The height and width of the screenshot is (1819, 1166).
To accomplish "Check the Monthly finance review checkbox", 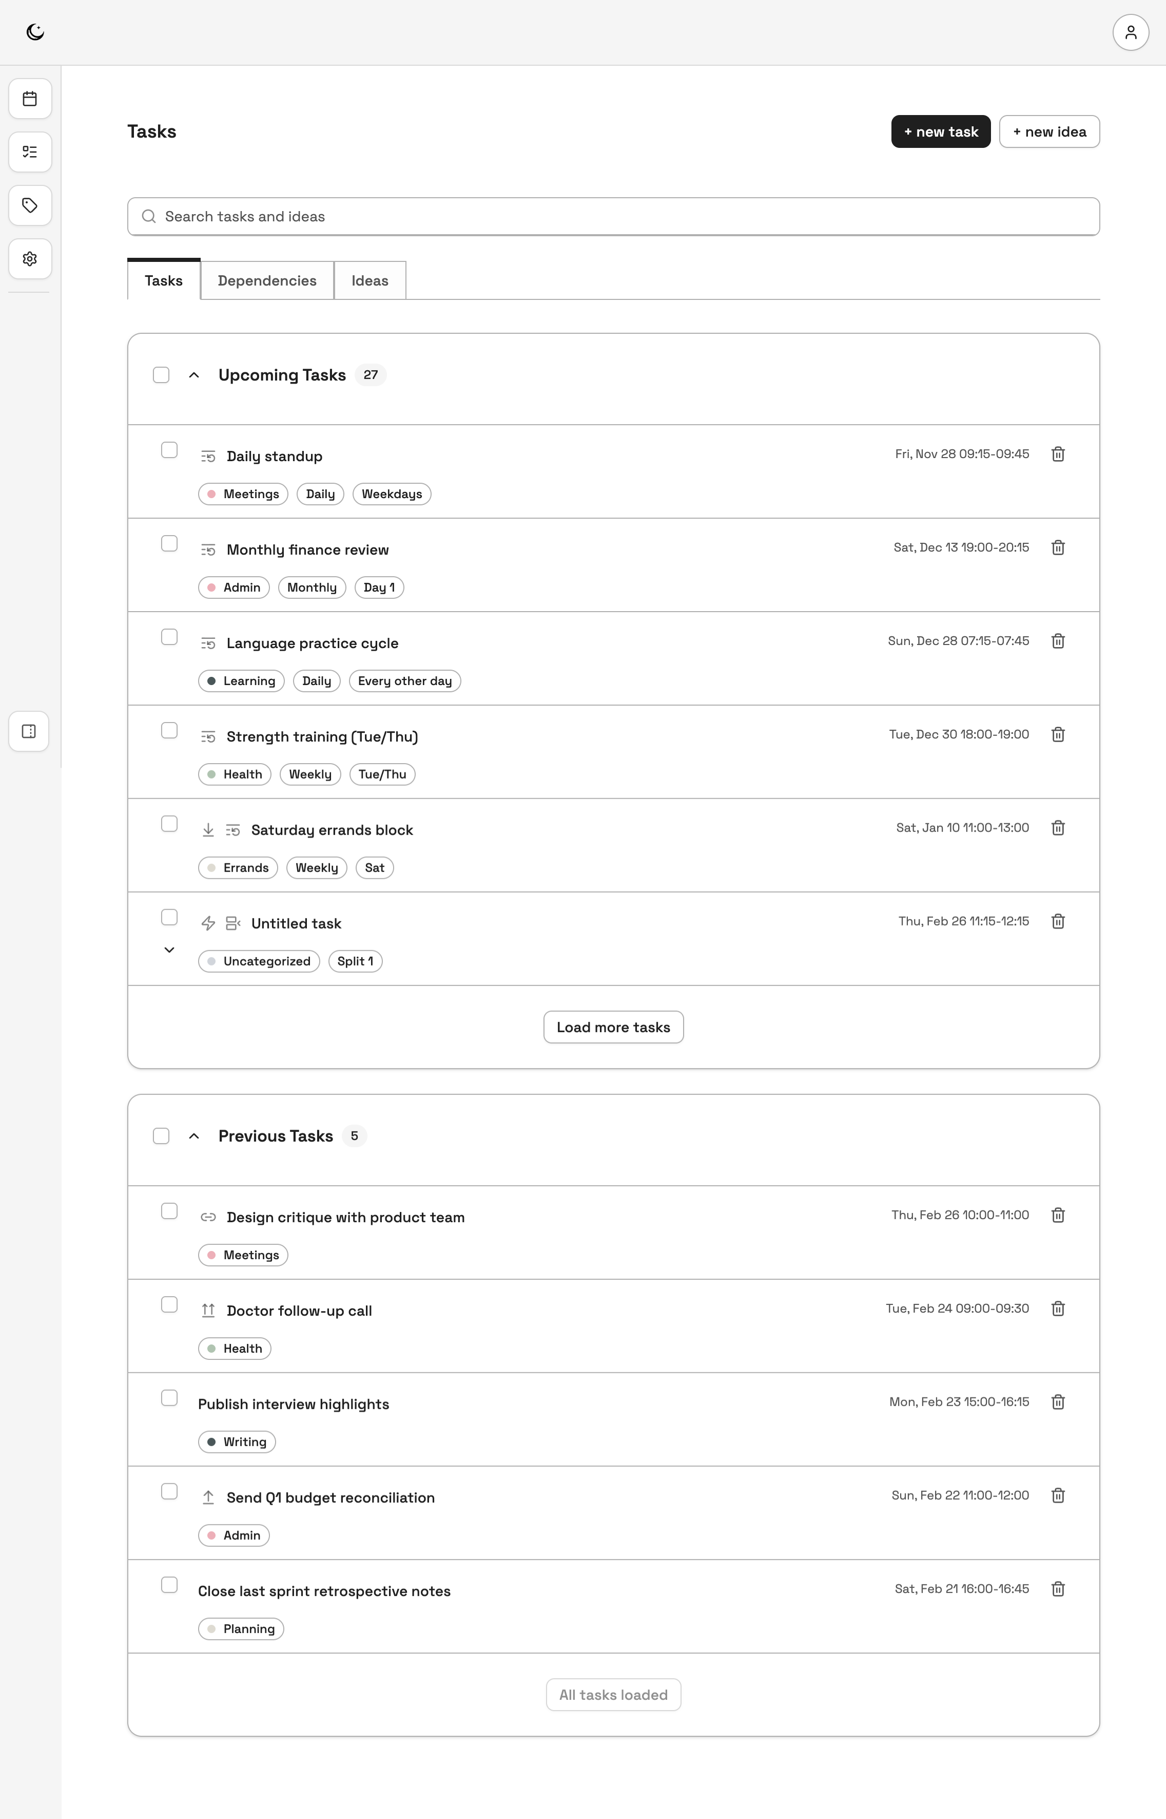I will 169,544.
